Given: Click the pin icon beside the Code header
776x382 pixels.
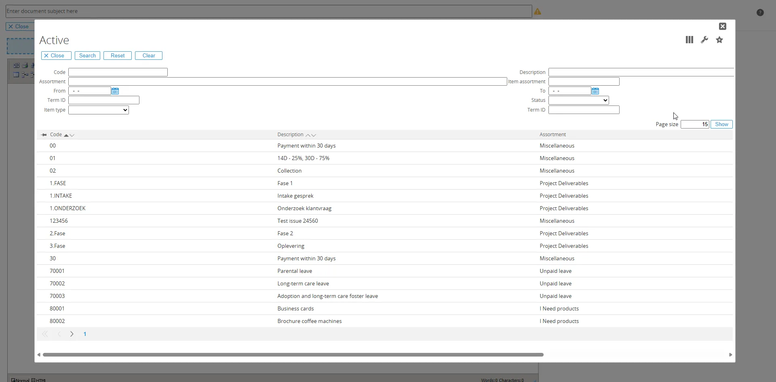Looking at the screenshot, I should tap(44, 135).
